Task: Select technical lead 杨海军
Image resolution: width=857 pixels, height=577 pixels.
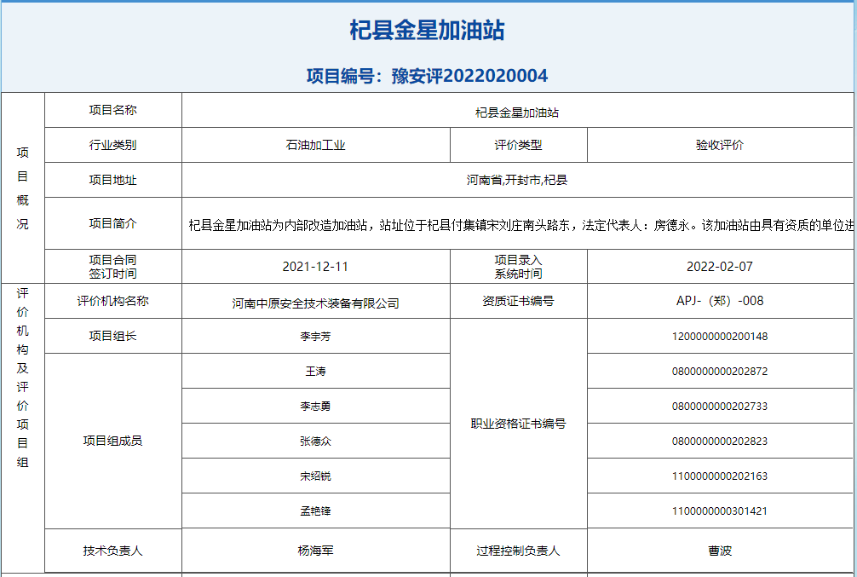Action: (x=315, y=551)
